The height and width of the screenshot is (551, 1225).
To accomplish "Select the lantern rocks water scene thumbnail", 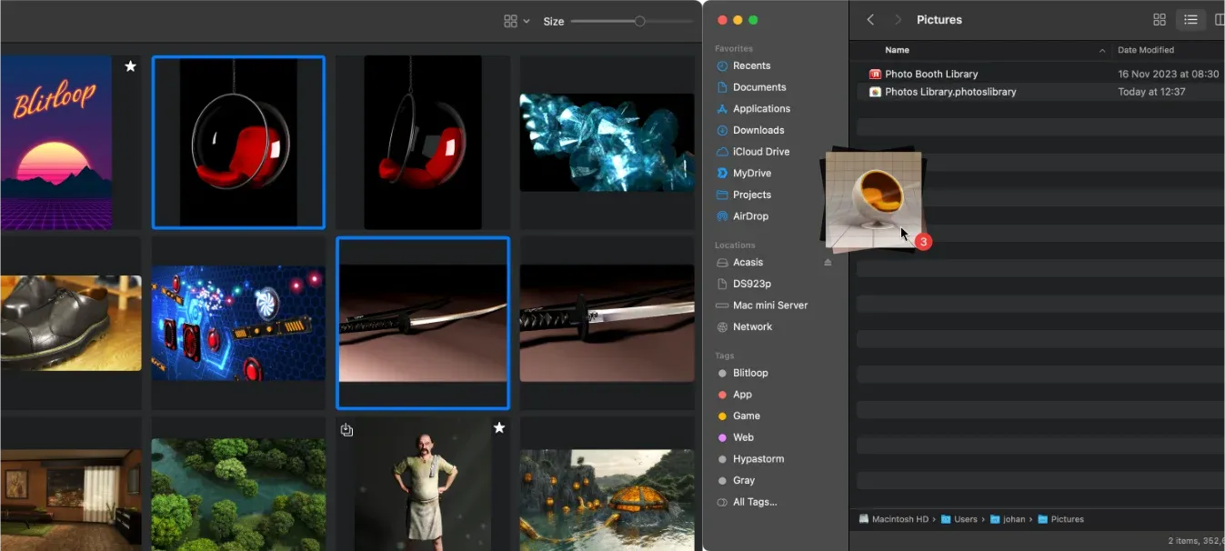I will pos(607,499).
